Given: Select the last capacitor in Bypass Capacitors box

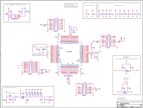Looking at the screenshot, I should (137, 14).
